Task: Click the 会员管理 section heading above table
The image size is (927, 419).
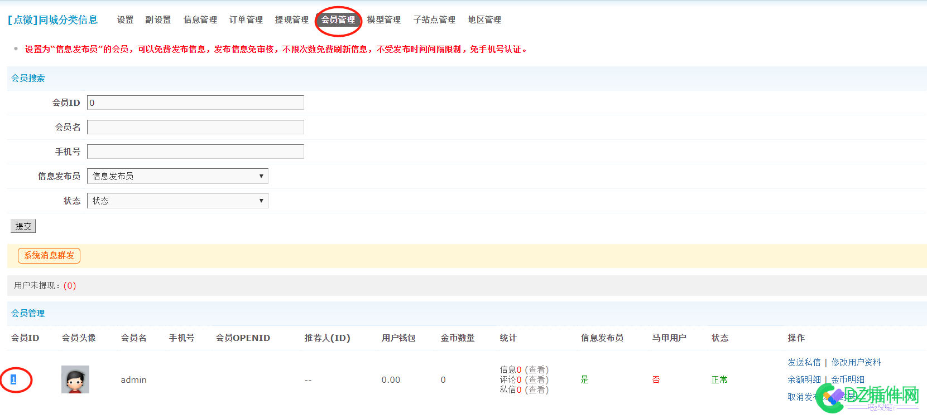Action: coord(28,314)
